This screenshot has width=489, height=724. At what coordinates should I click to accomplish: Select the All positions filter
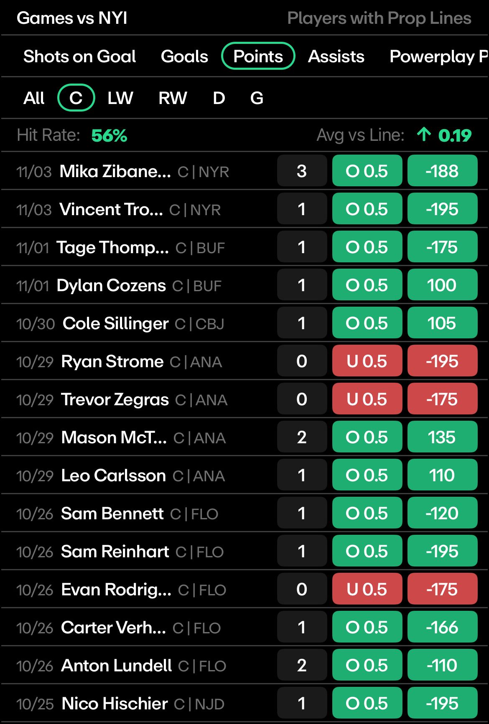pyautogui.click(x=34, y=98)
